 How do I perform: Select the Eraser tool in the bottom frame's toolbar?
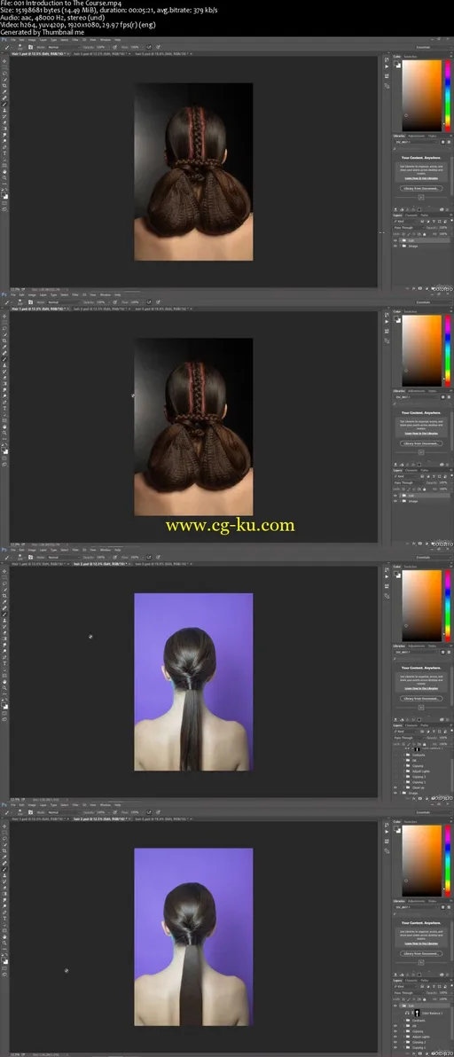[4, 887]
